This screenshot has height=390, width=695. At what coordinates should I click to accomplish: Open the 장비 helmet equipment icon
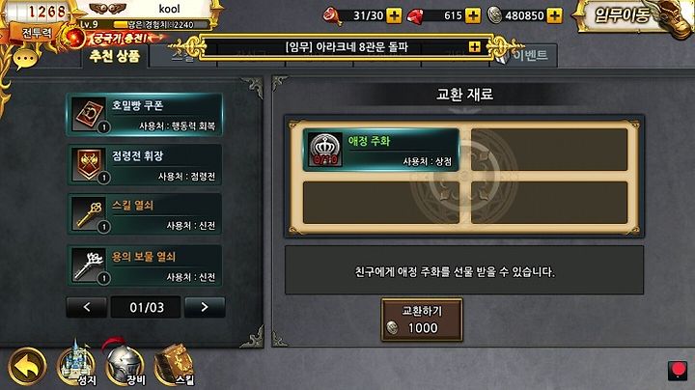click(125, 364)
